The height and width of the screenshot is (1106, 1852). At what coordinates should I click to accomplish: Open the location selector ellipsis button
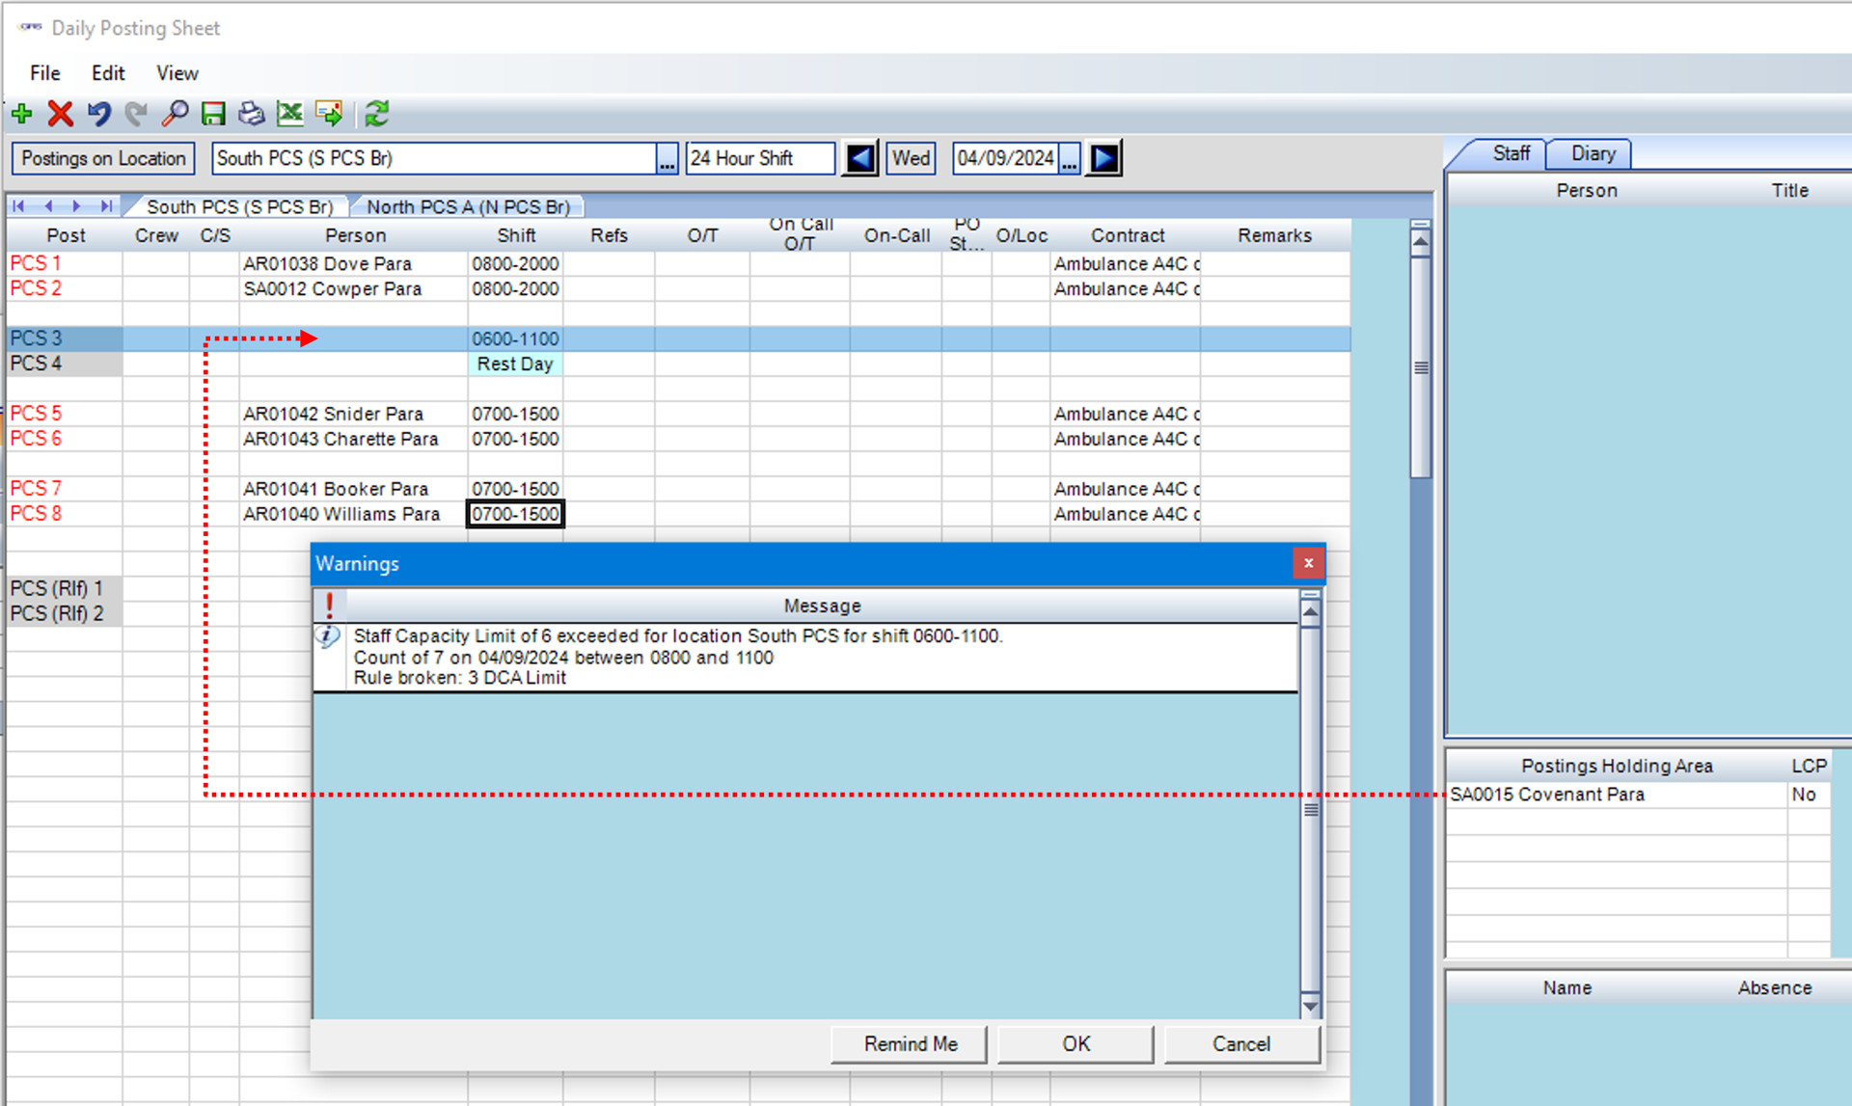[x=667, y=159]
